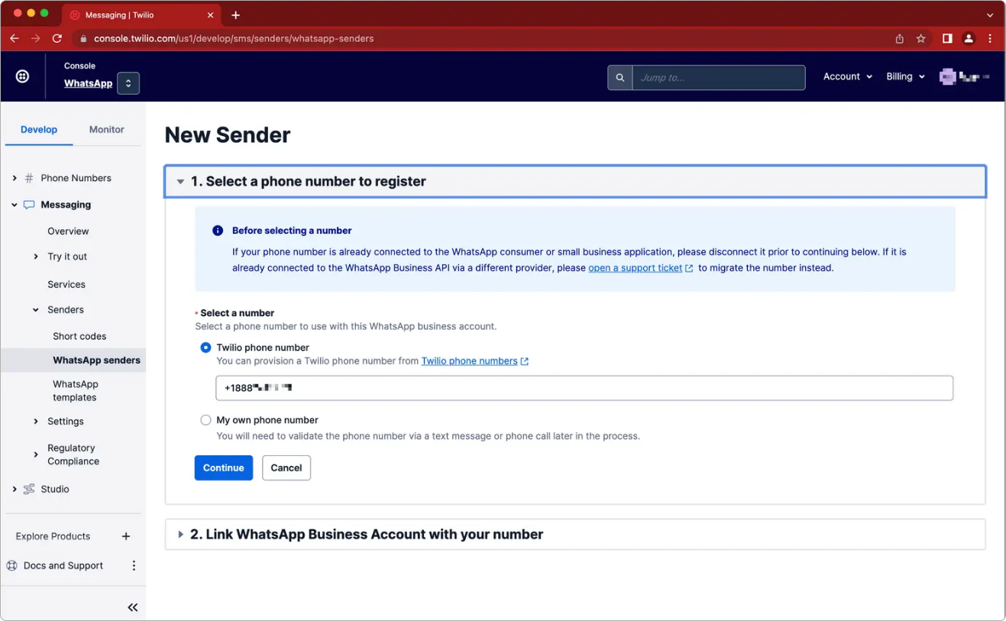Viewport: 1006px width, 621px height.
Task: Click the Docs and Support lifebuoy icon
Action: pos(11,566)
